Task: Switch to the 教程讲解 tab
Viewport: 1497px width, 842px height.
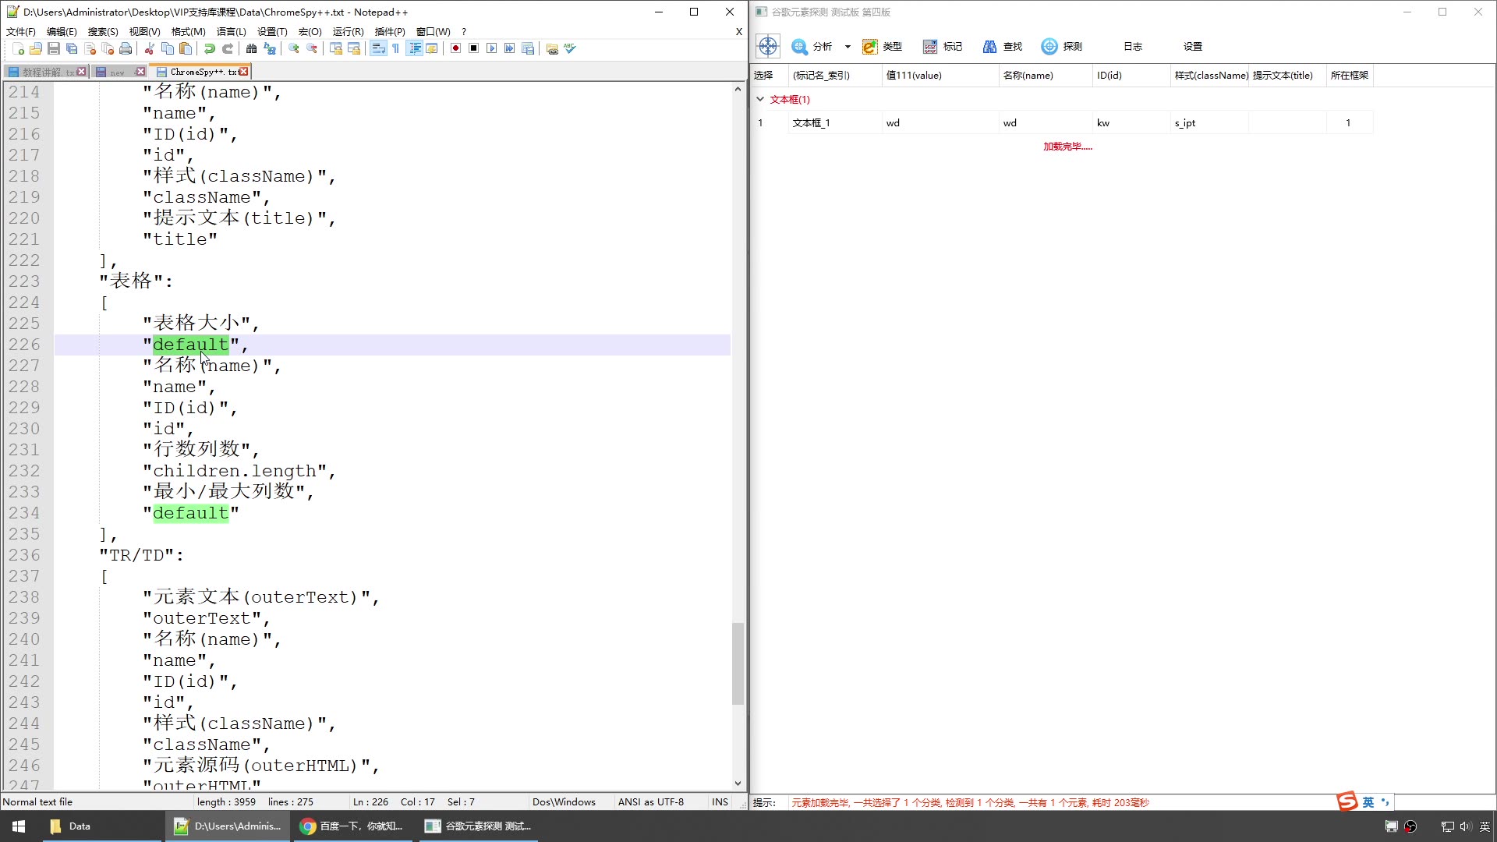Action: (45, 72)
